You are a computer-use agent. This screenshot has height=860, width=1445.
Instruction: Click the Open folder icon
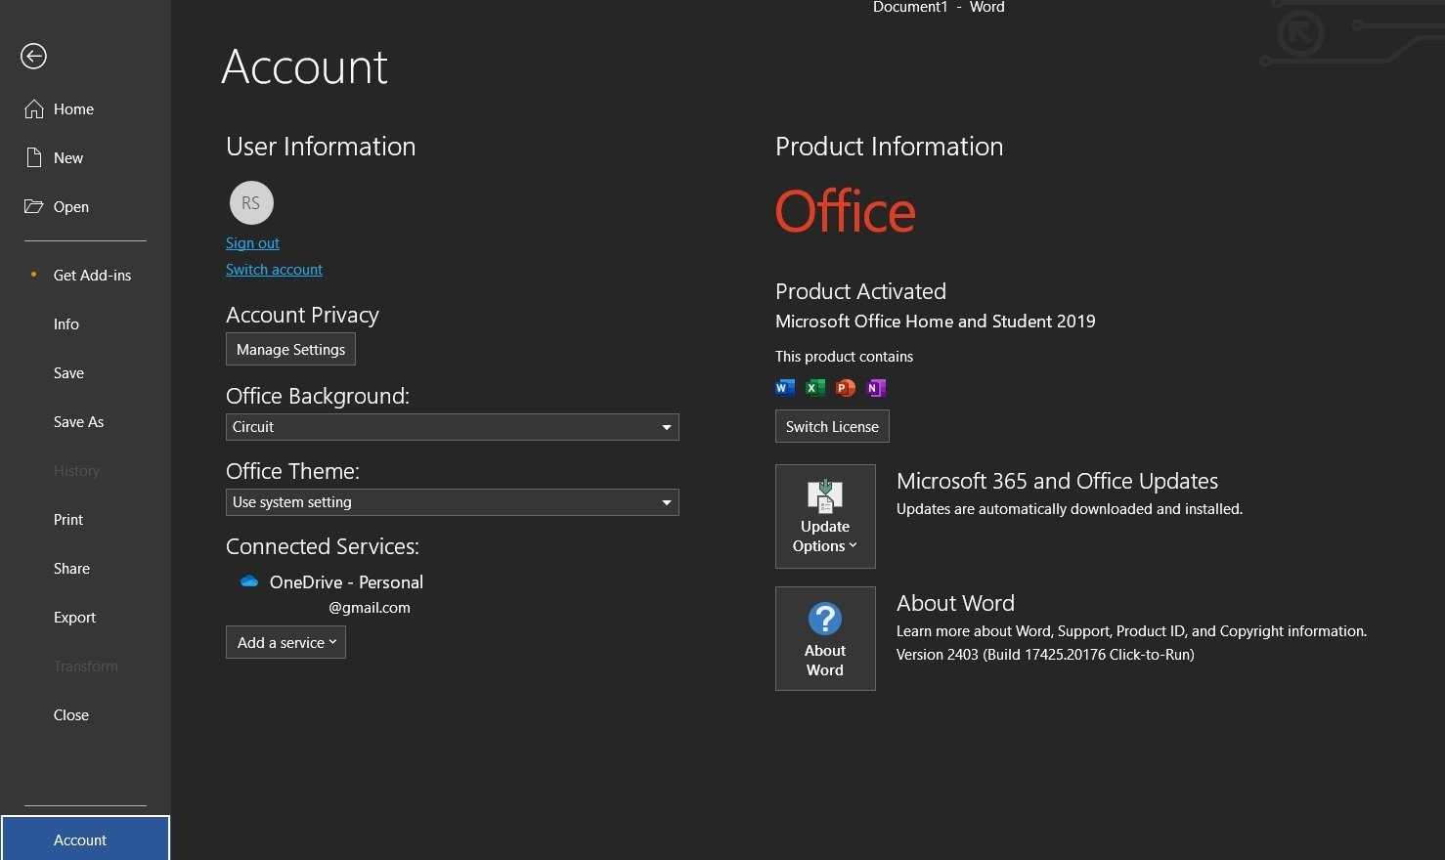click(34, 206)
